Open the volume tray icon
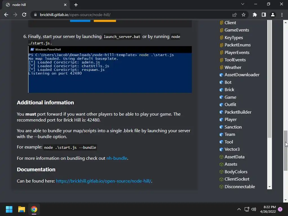The image size is (288, 216). pos(254,209)
